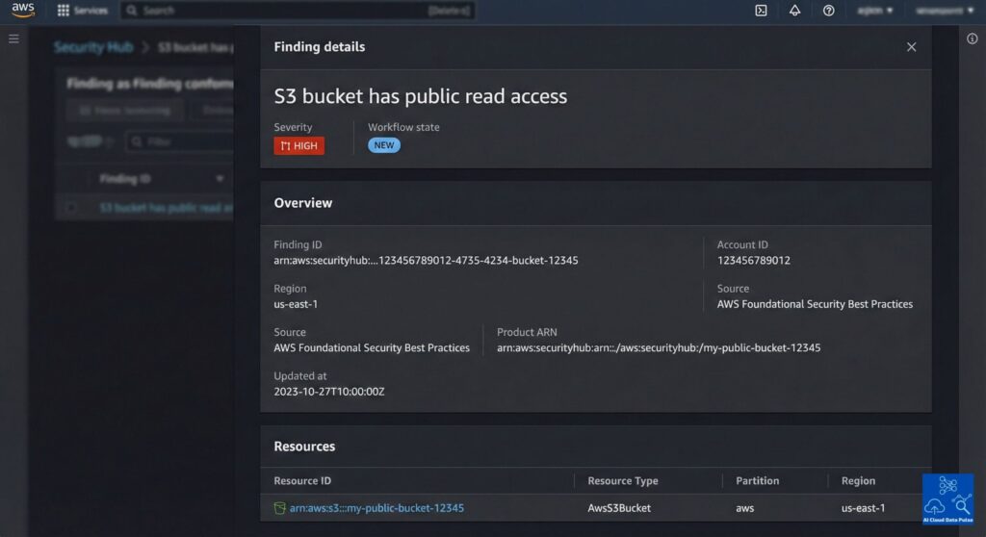Open the account name dropdown
986x537 pixels.
[946, 11]
